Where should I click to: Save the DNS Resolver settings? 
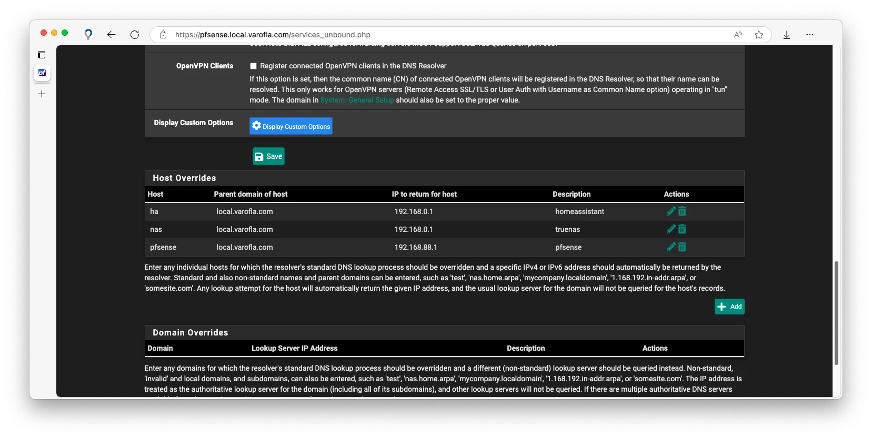pos(268,156)
